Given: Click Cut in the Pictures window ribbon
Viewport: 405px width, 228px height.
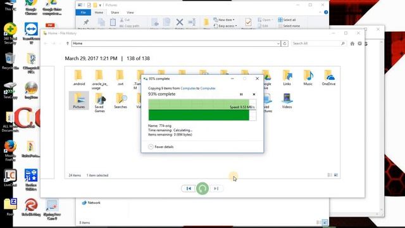Looking at the screenshot, I should click(x=125, y=20).
